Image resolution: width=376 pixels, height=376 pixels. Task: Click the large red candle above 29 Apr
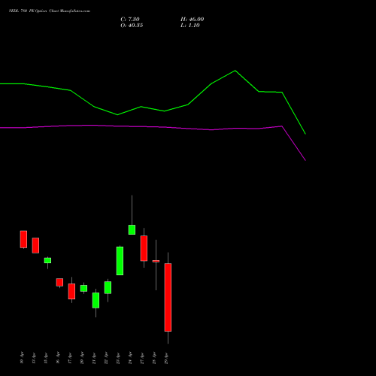[168, 297]
